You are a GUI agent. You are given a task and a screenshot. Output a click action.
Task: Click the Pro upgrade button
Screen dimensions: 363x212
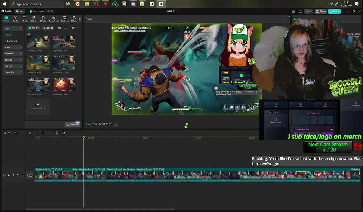click(x=309, y=11)
